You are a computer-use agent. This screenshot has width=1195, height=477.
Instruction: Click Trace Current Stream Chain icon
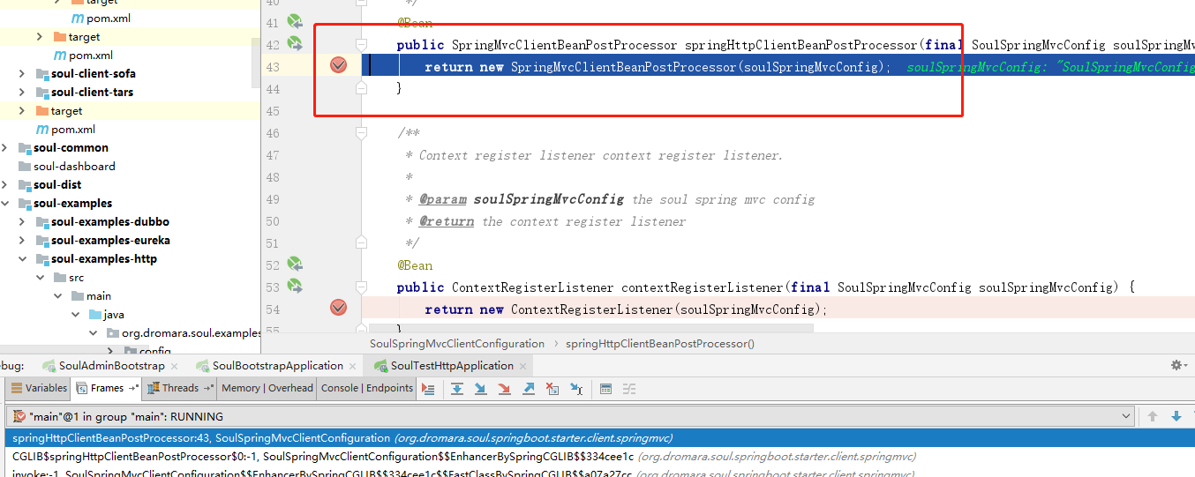coord(629,389)
